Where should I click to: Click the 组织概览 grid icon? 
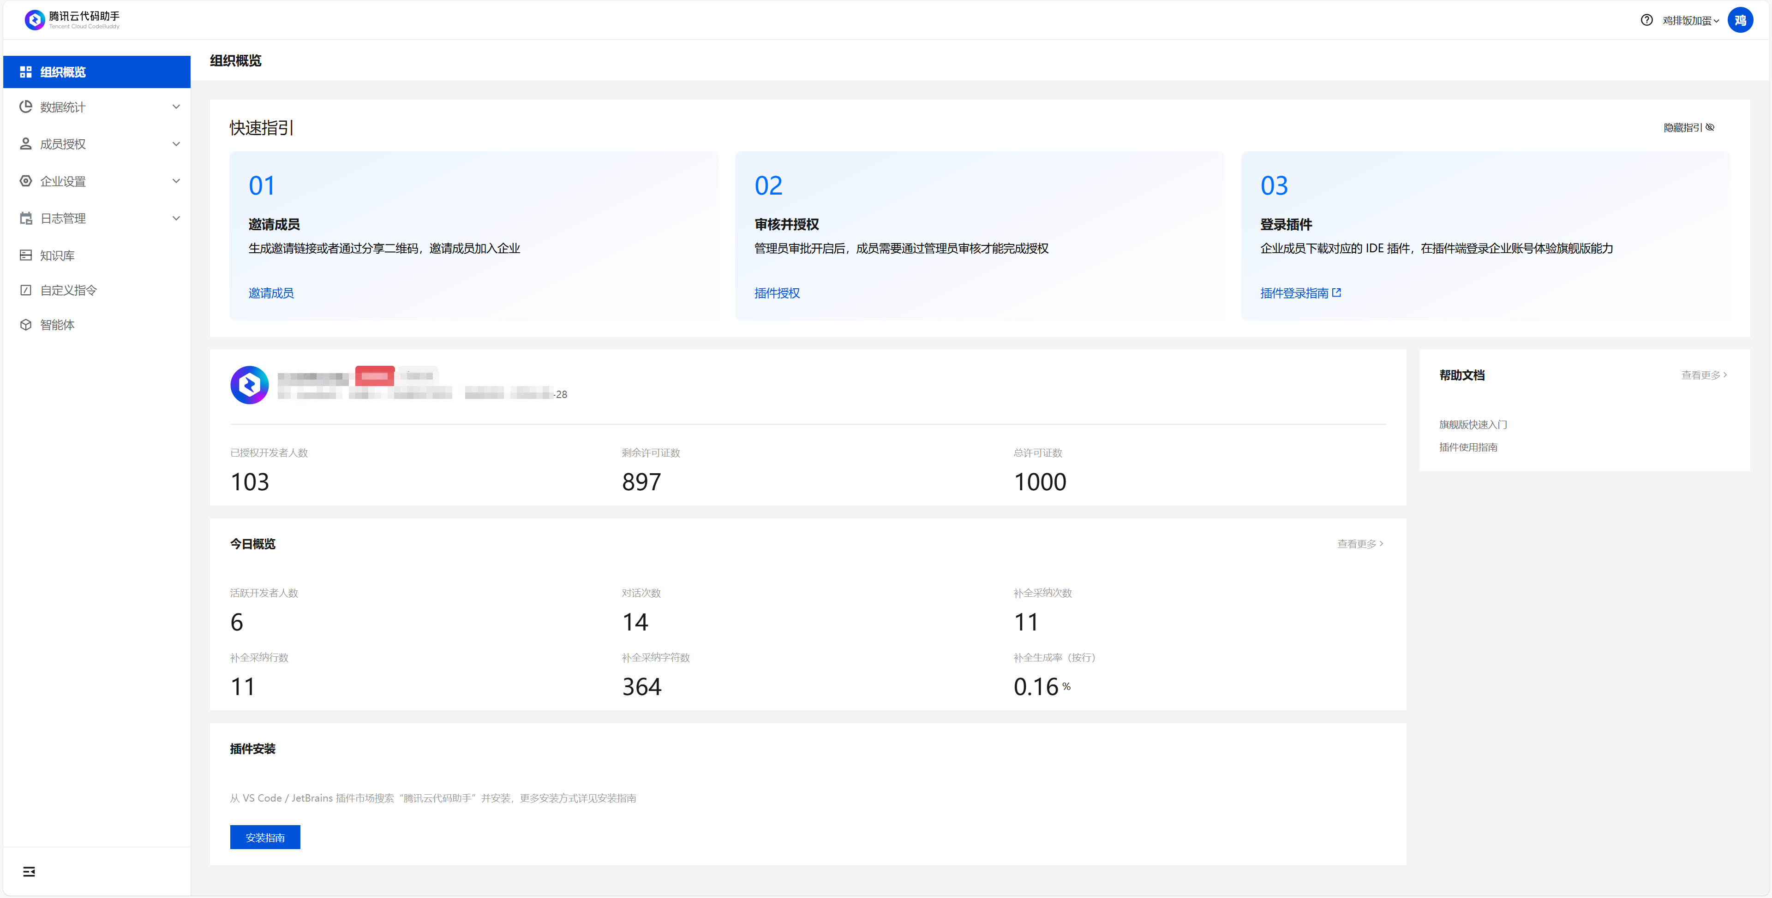pyautogui.click(x=26, y=72)
